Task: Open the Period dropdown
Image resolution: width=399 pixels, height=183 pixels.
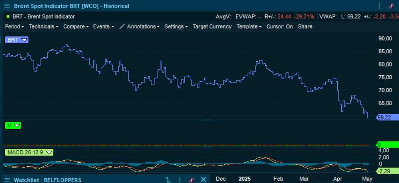Action: (x=14, y=26)
